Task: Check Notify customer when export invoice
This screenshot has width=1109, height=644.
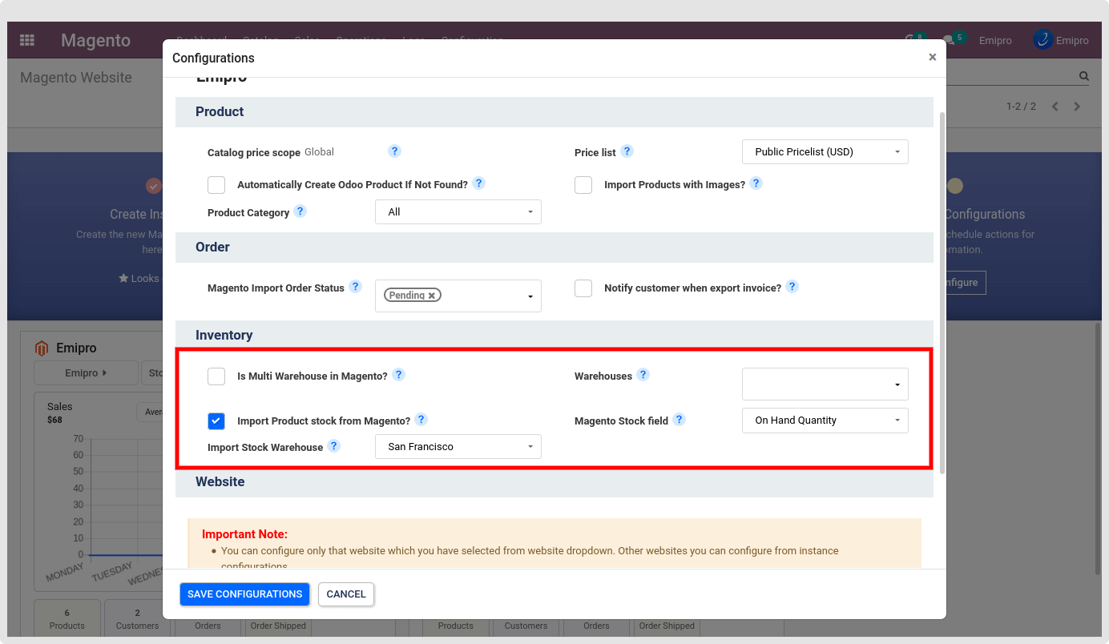Action: point(583,288)
